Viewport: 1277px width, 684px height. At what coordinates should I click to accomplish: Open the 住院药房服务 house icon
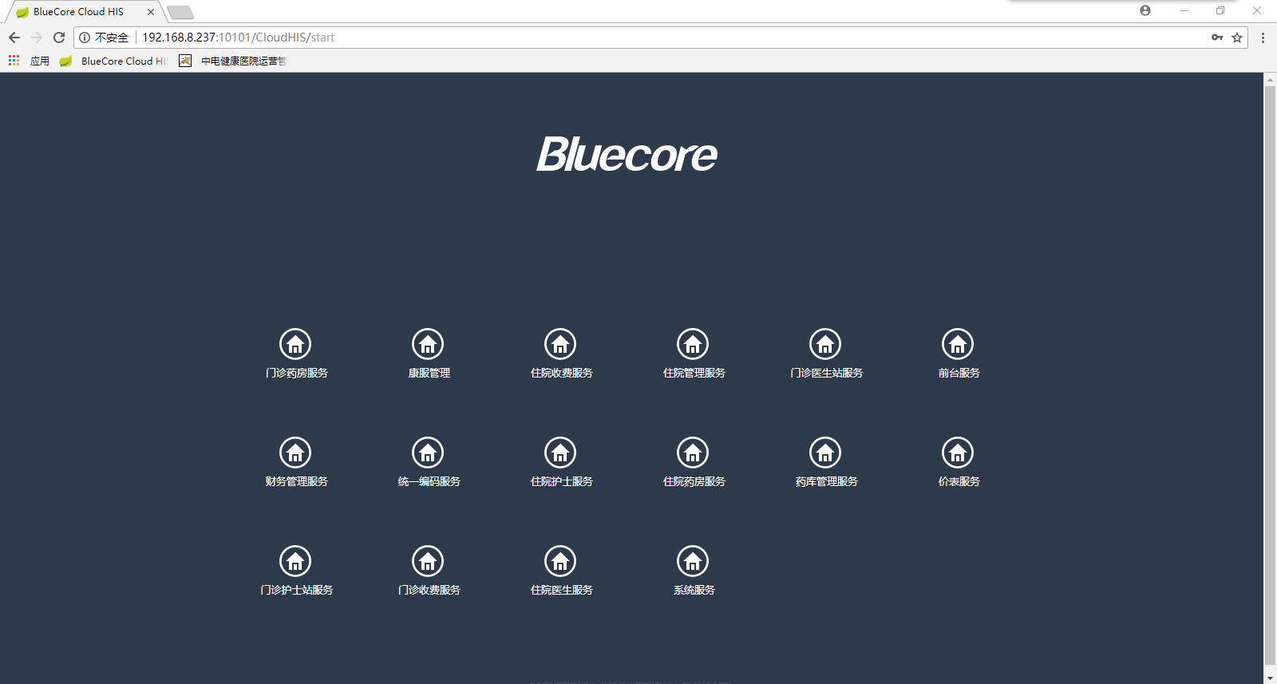(693, 453)
